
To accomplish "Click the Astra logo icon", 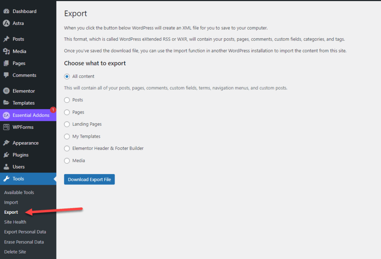I will (6, 23).
